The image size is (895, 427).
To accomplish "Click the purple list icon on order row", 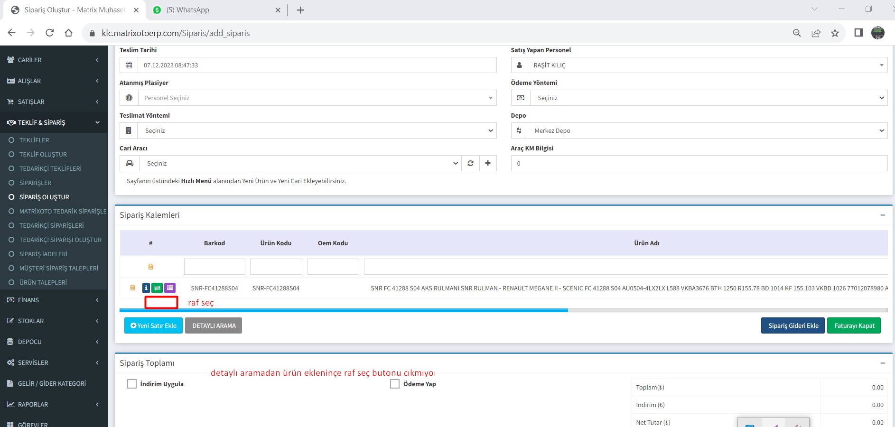I will click(170, 288).
